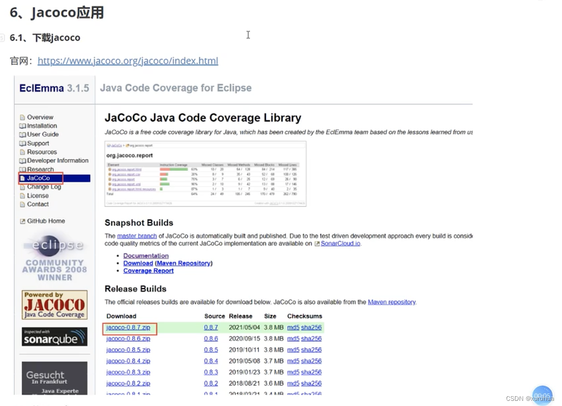Click the book icon next to Installation
This screenshot has height=406, width=562.
(22, 126)
